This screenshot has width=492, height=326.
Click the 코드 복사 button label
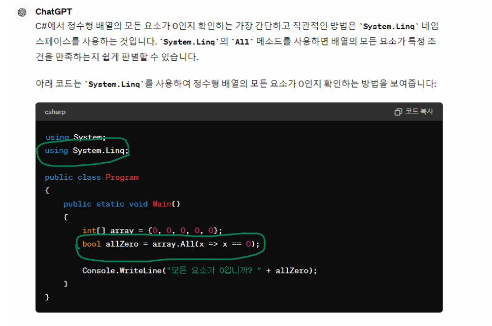(x=419, y=111)
